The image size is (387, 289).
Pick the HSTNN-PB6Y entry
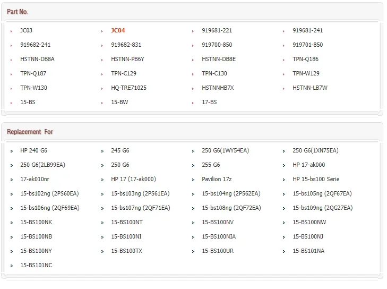pos(127,59)
